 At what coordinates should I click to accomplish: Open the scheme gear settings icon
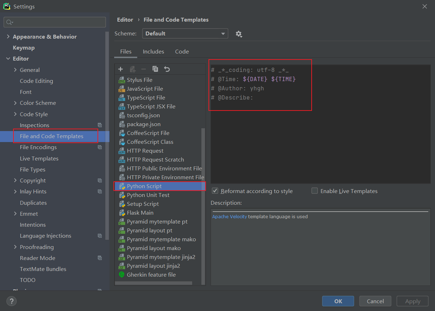239,34
